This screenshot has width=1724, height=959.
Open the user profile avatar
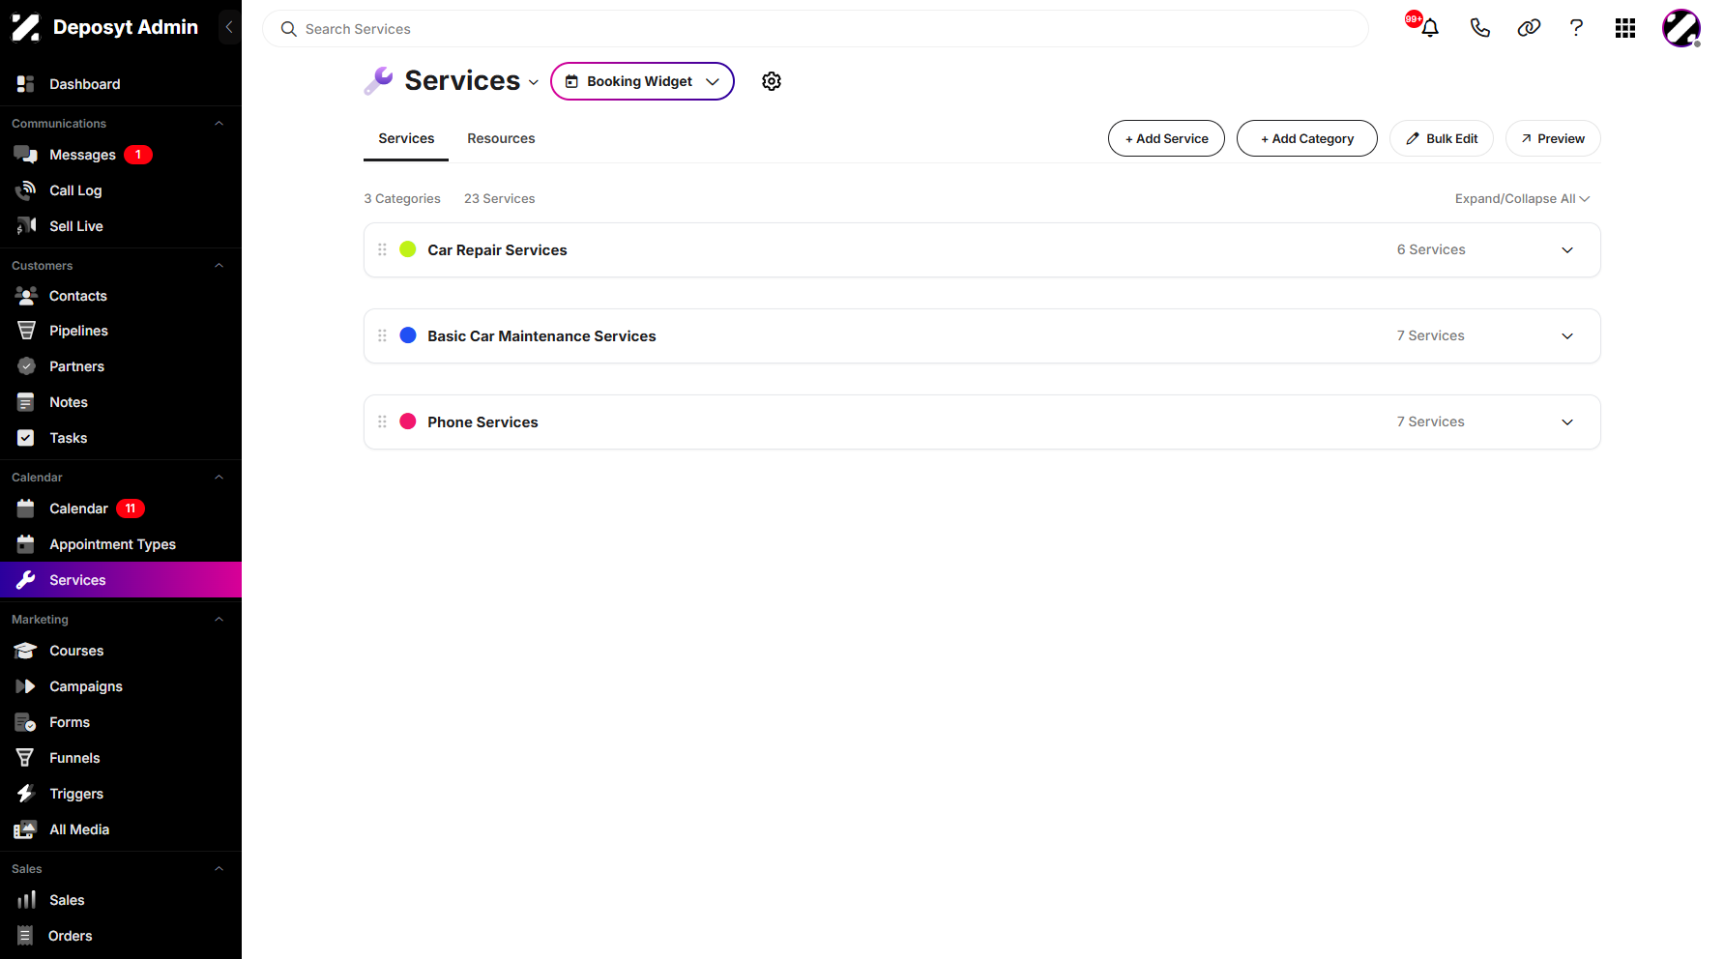(x=1680, y=28)
